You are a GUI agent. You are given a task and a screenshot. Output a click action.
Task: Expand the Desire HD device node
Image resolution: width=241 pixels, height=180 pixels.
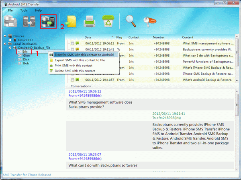click(10, 40)
